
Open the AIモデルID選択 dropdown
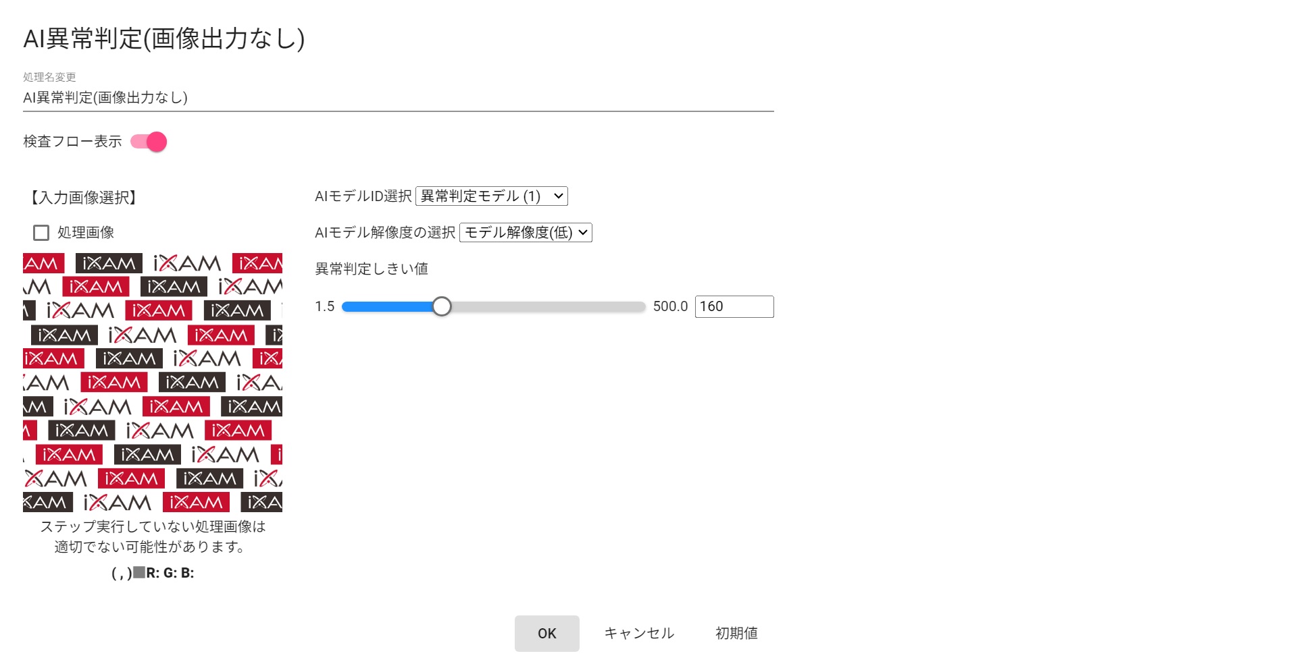click(491, 196)
